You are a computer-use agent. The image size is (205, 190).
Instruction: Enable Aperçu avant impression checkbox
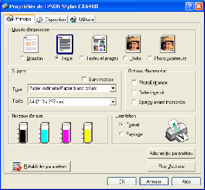coord(134,102)
